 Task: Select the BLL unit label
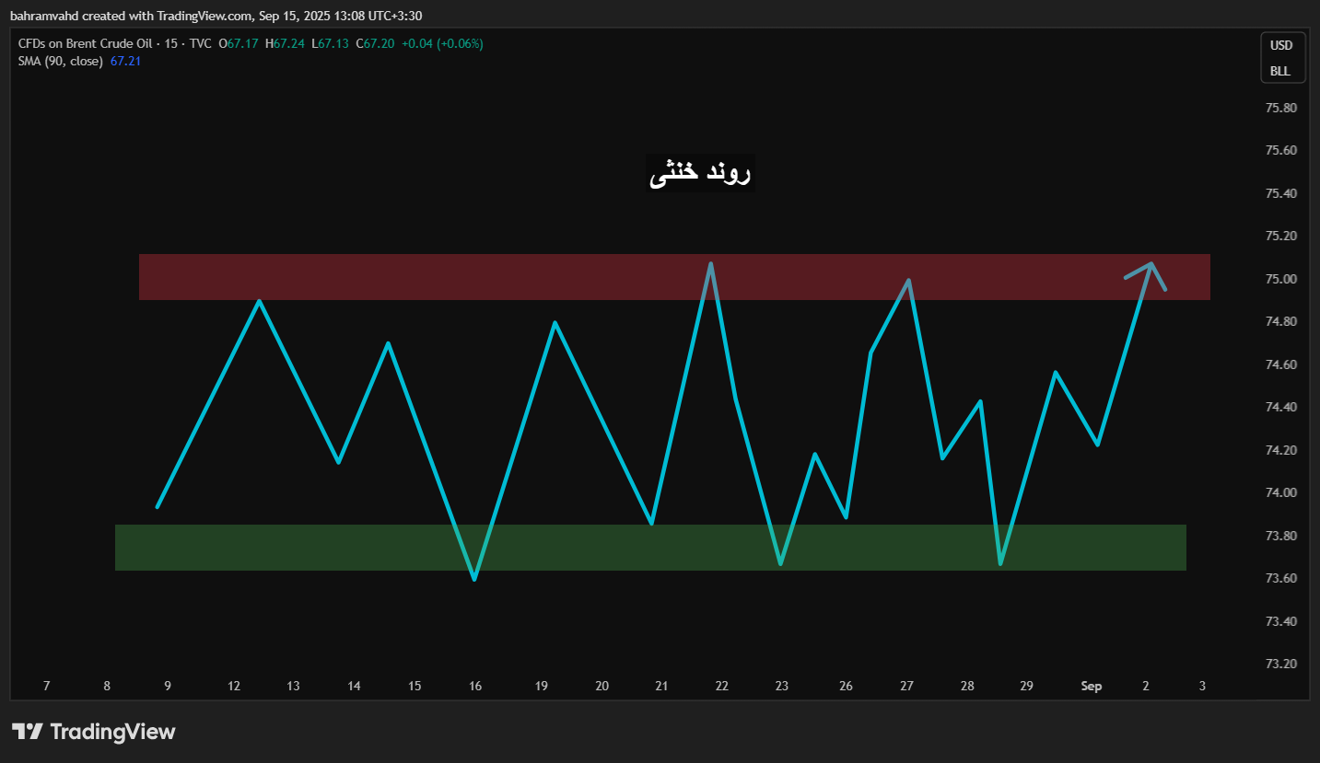1280,71
